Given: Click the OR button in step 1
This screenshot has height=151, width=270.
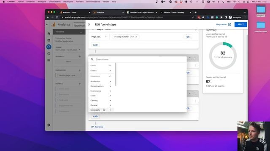Looking at the screenshot, I should [x=188, y=37].
